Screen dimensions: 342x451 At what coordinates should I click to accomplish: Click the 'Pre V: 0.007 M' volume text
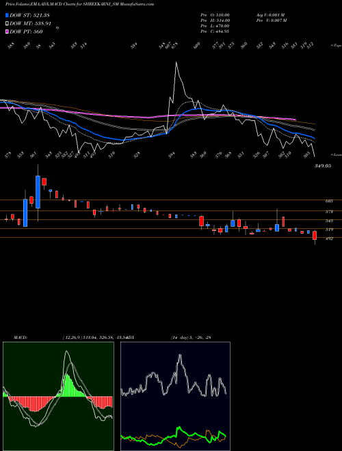[271, 20]
